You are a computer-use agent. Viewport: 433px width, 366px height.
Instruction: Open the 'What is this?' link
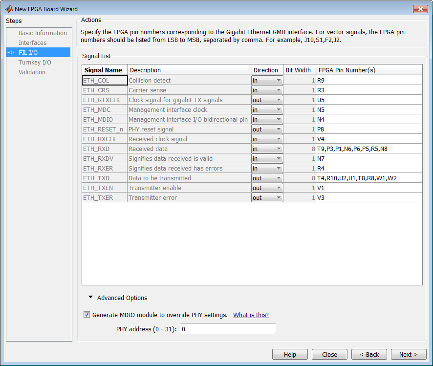(x=251, y=315)
